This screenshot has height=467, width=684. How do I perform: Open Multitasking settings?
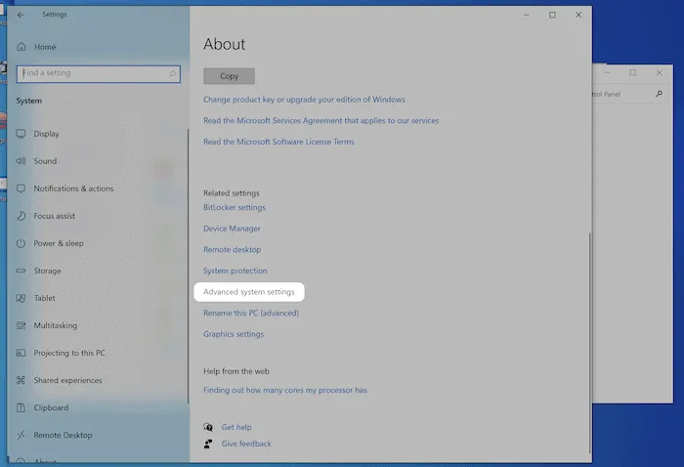[x=56, y=325]
